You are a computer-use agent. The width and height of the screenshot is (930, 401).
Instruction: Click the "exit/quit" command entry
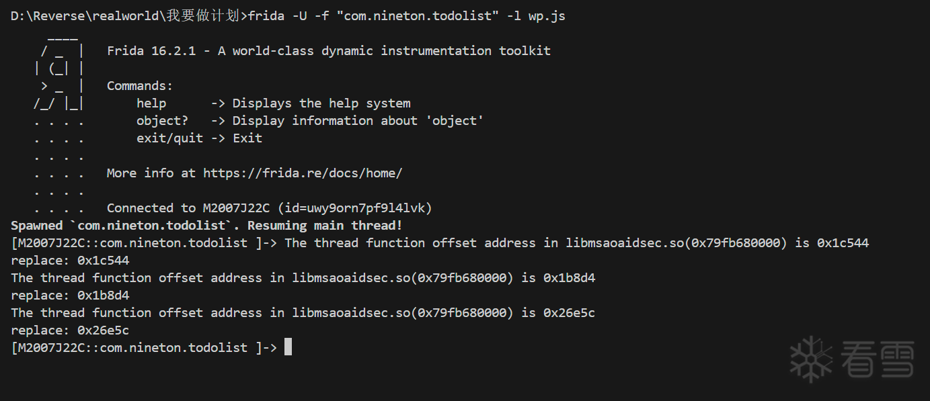point(169,138)
